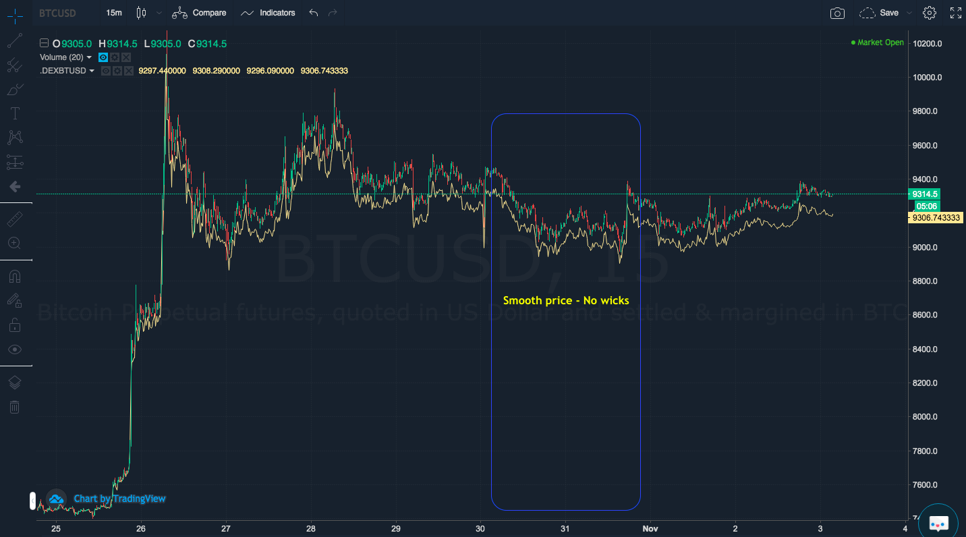
Task: Select the pitchfork drawing tool
Action: pyautogui.click(x=15, y=65)
